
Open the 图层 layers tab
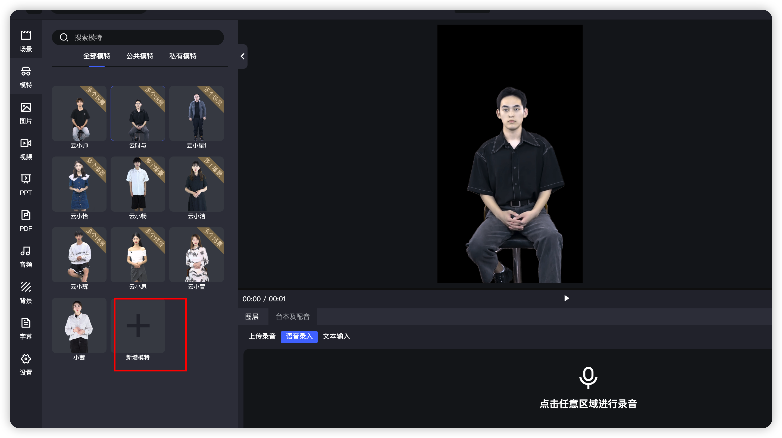[x=252, y=317]
